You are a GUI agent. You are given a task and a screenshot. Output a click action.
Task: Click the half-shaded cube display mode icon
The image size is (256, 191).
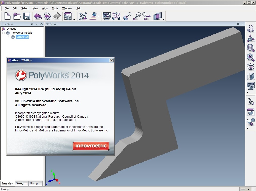click(x=251, y=76)
